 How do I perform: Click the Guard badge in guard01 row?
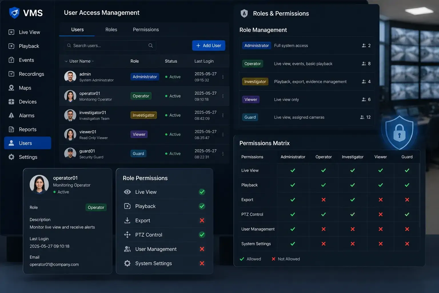point(138,154)
